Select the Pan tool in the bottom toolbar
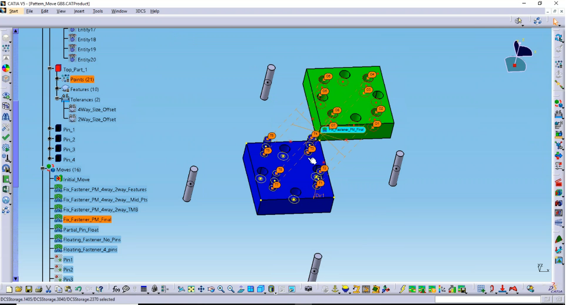This screenshot has height=305, width=566. pyautogui.click(x=201, y=288)
